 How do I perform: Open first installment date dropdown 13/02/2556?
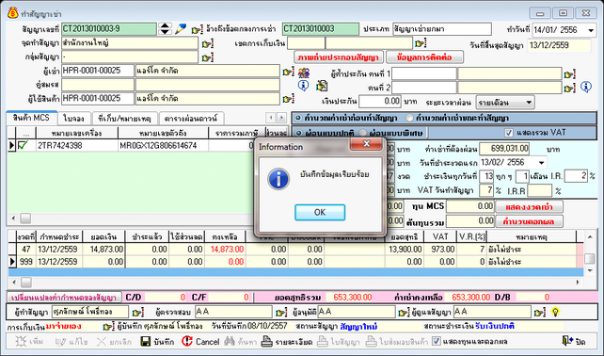541,162
